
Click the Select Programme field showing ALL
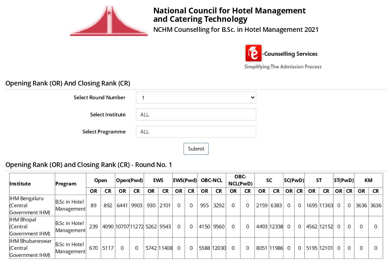coord(196,132)
